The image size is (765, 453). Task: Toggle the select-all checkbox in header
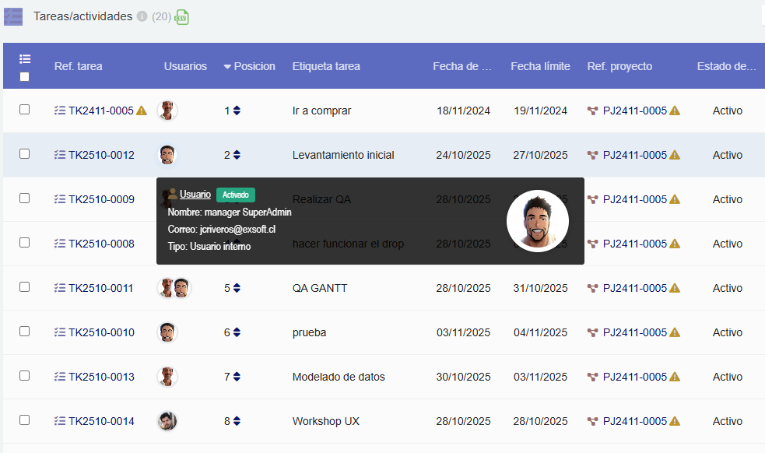(x=25, y=76)
